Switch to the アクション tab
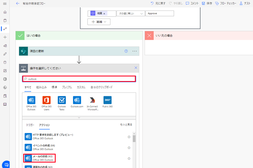This screenshot has height=168, width=253. click(x=44, y=125)
